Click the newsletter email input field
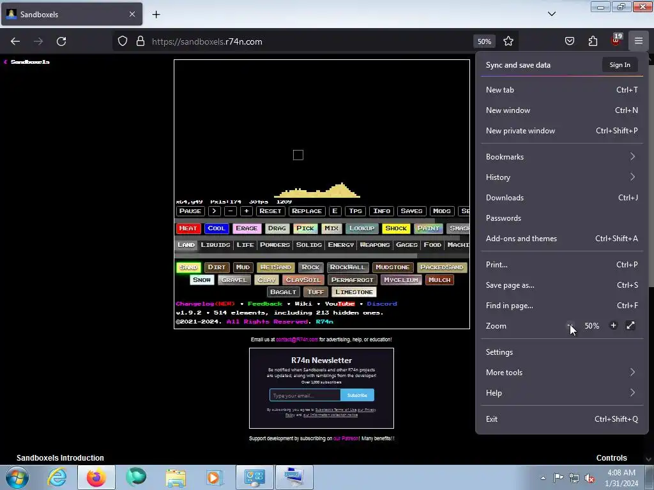654x490 pixels. (x=305, y=395)
